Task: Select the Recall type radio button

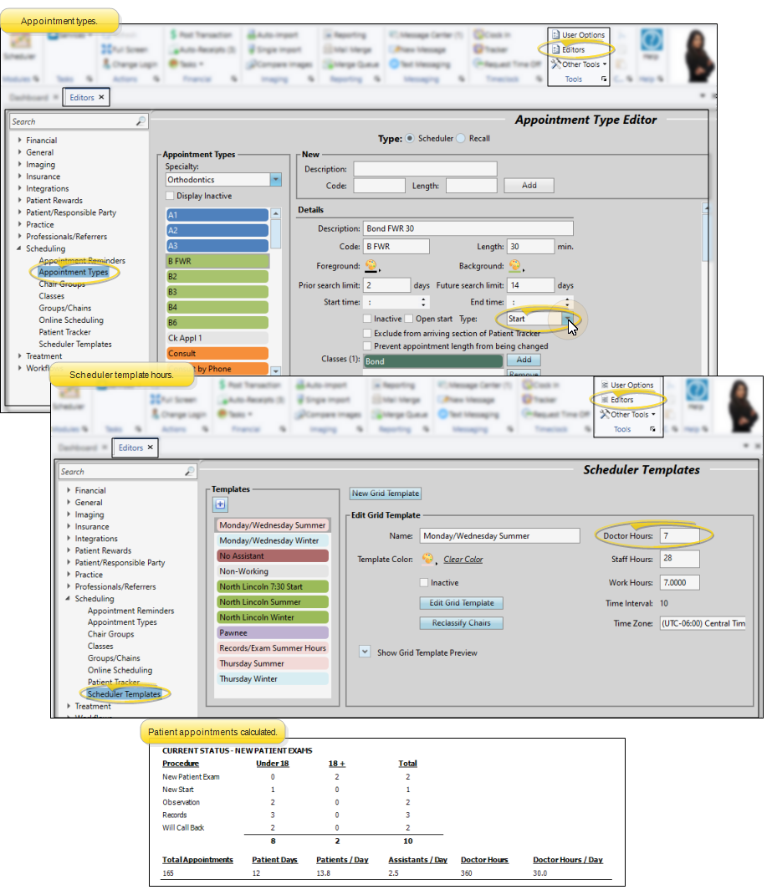Action: coord(460,139)
